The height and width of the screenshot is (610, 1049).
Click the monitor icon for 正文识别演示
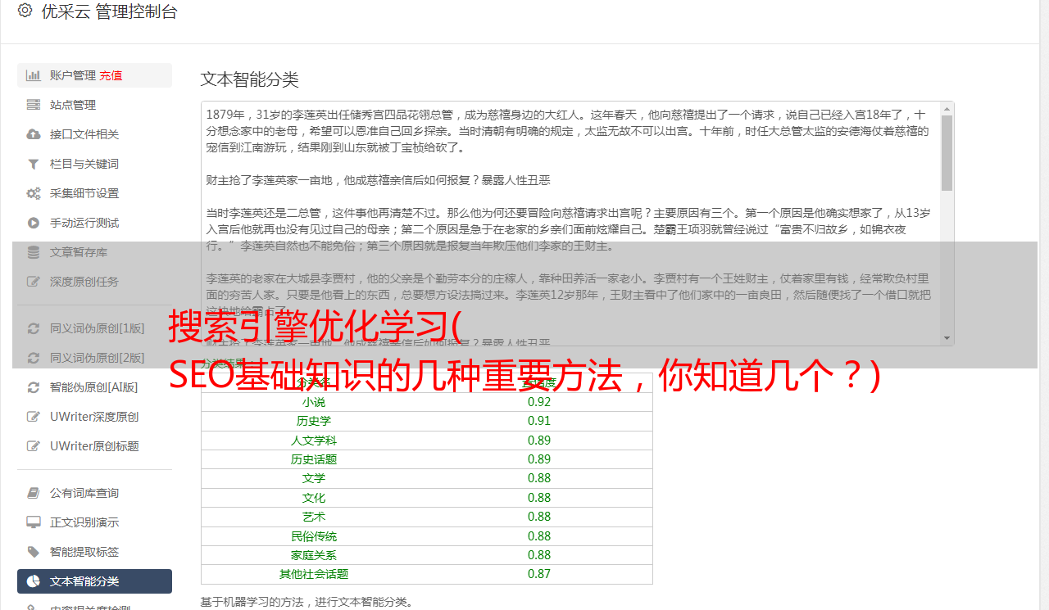click(34, 522)
